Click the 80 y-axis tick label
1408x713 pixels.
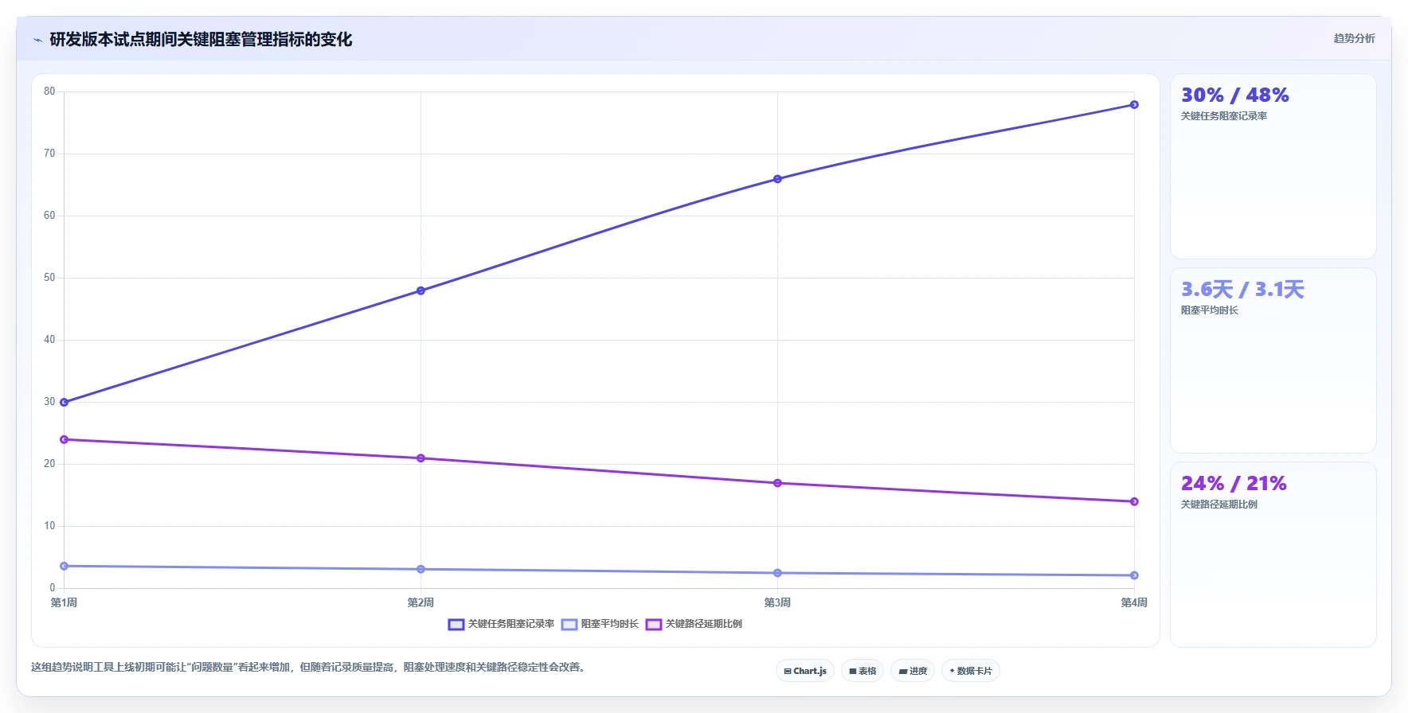coord(49,92)
